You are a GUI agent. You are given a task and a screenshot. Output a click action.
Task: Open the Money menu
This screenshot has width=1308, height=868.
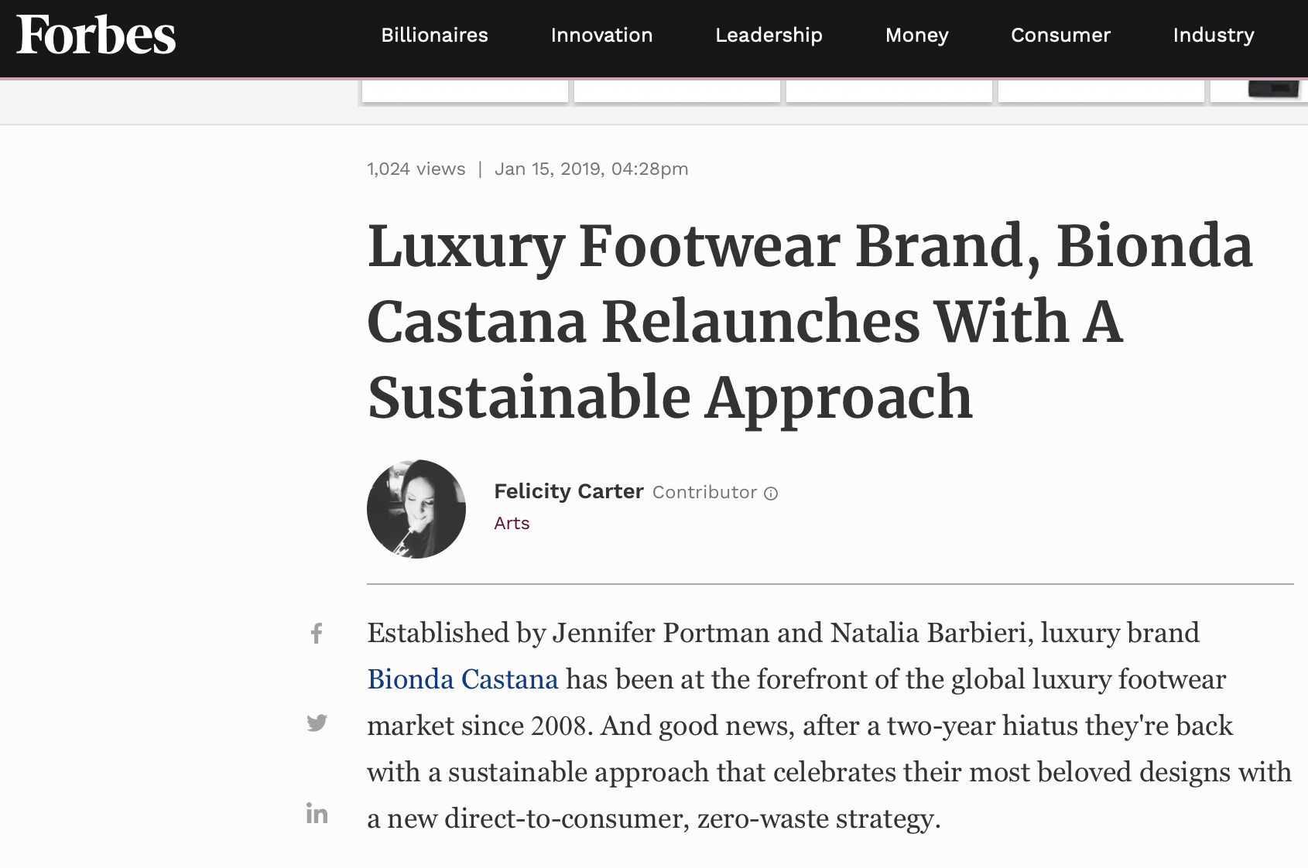916,36
